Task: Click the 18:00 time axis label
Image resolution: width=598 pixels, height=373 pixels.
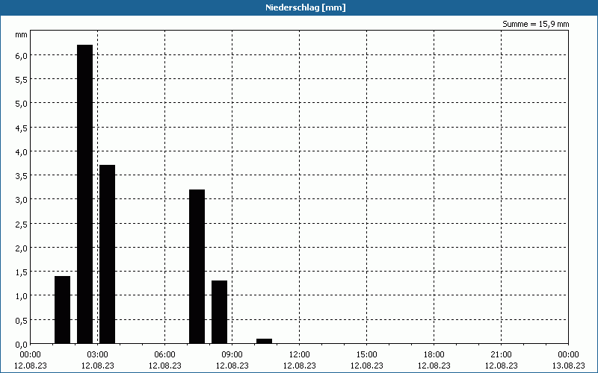Action: point(434,355)
